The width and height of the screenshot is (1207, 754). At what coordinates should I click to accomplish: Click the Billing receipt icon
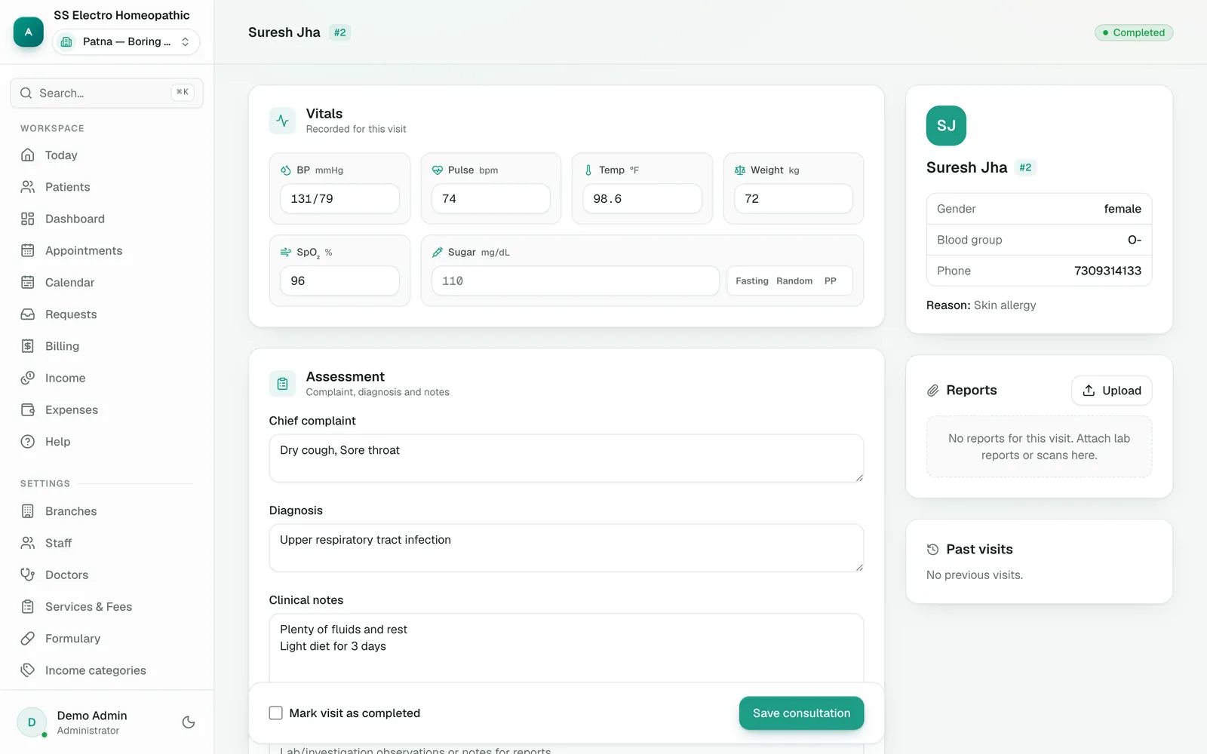(28, 346)
